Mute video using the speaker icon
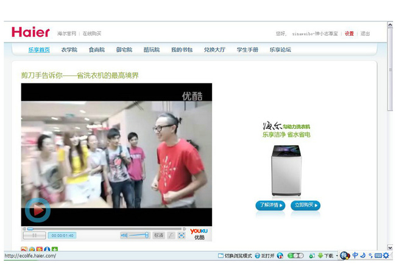This screenshot has width=396, height=279. tap(124, 235)
